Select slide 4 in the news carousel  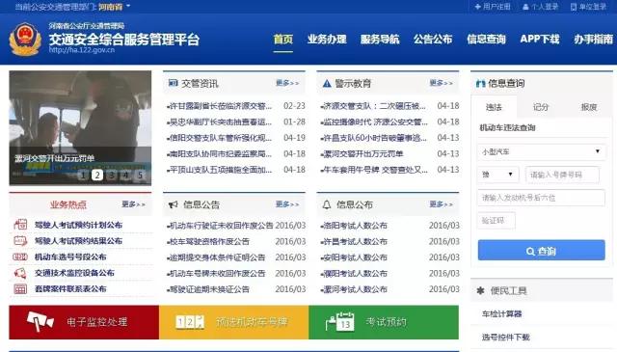click(126, 176)
